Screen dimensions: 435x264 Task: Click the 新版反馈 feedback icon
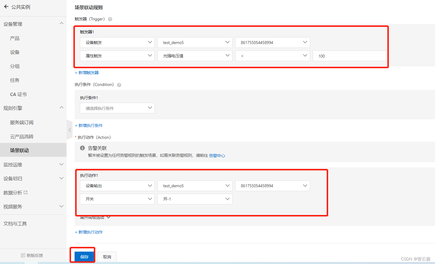coord(23,255)
